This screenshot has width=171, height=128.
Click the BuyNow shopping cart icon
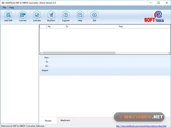(x=51, y=16)
